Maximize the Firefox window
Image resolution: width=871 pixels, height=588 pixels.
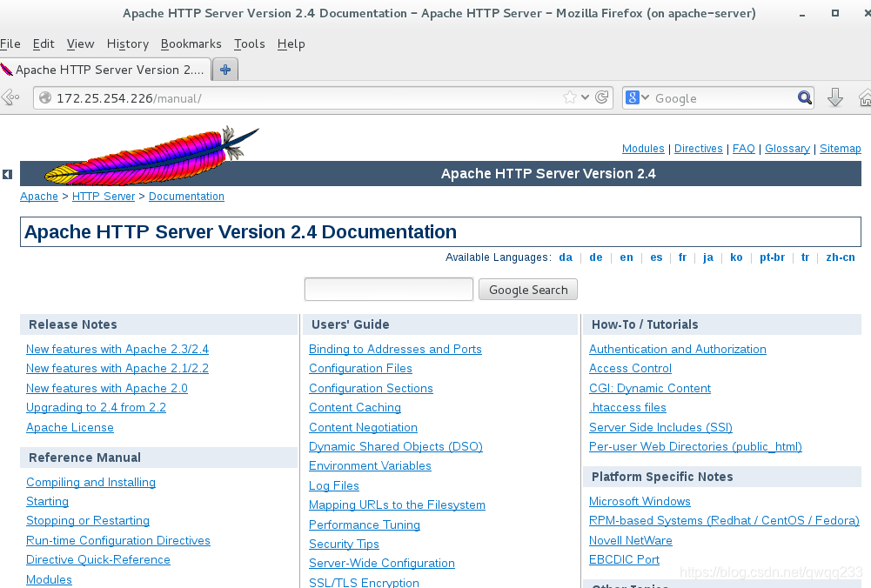[835, 13]
